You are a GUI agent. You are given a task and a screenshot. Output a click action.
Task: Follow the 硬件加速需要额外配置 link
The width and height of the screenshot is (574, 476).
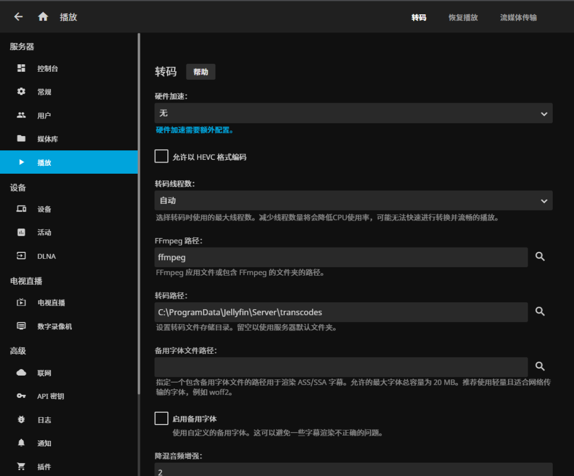tap(195, 130)
